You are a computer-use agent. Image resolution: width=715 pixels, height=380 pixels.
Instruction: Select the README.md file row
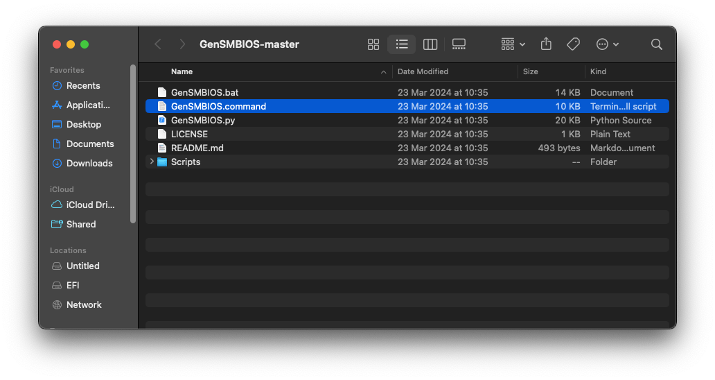click(197, 148)
